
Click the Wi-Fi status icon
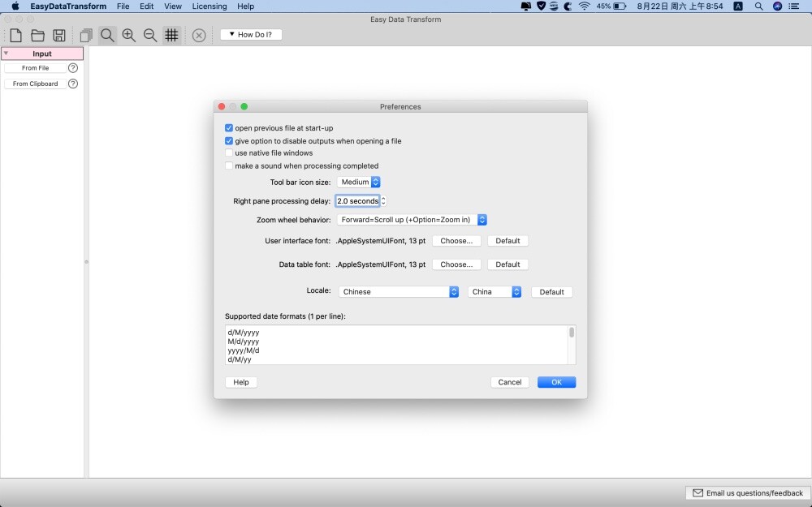pos(584,6)
